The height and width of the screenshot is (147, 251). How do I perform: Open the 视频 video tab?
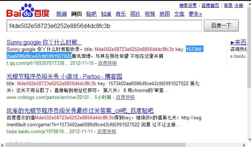(x=150, y=14)
